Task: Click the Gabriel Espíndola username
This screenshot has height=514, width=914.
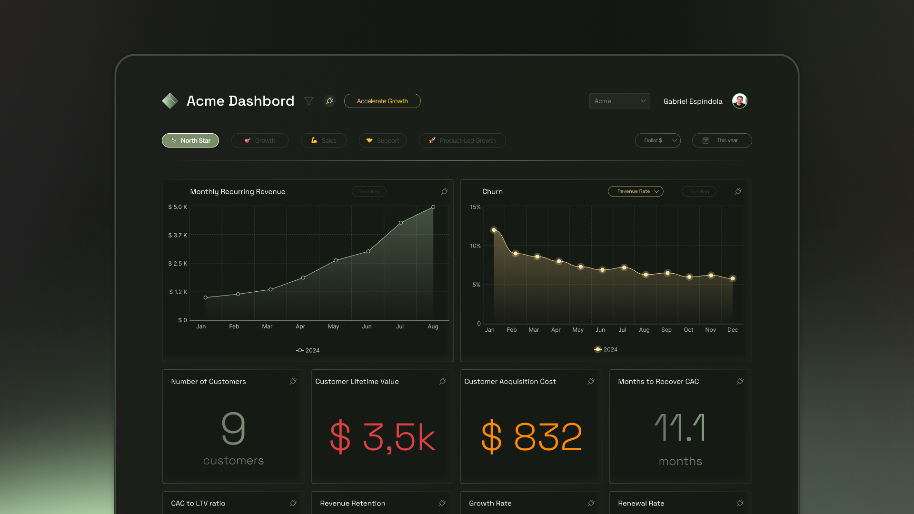Action: (x=693, y=101)
